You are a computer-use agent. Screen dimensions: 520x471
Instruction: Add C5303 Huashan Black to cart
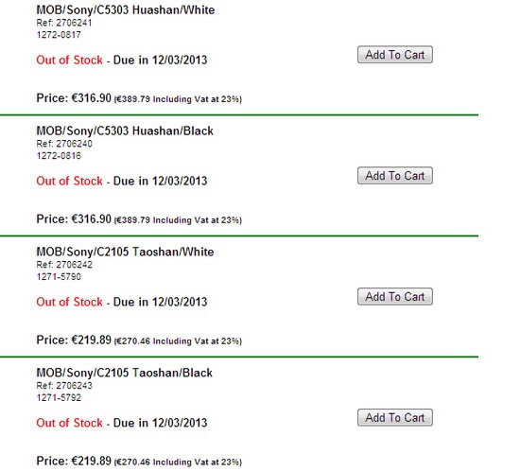[x=395, y=176]
